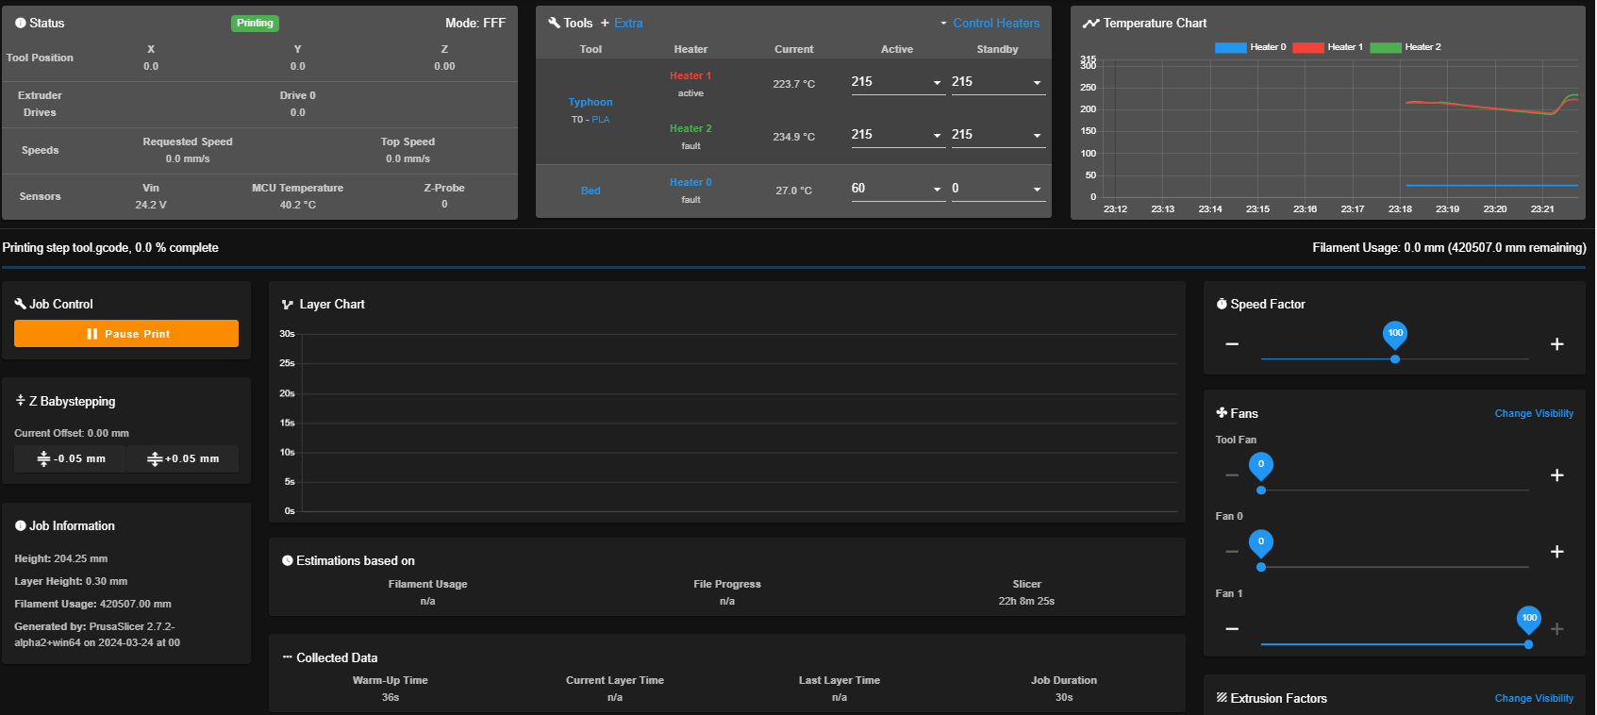Viewport: 1597px width, 715px height.
Task: Click the Vin 24.2 V sensor value
Action: (151, 205)
